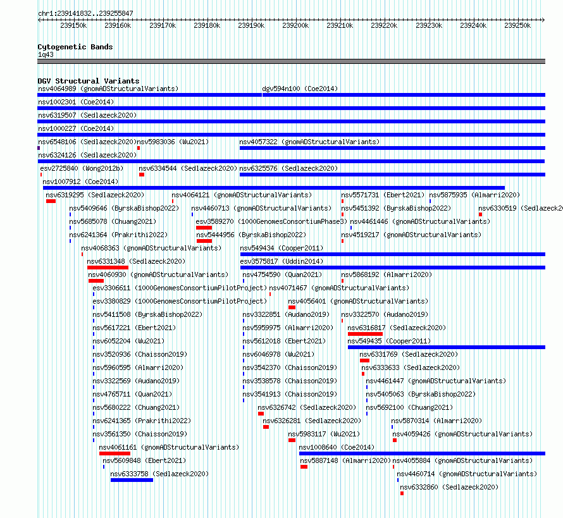Click nsv4071467 gnomAD variant label
Viewport: 563px width, 518px height.
pos(339,288)
